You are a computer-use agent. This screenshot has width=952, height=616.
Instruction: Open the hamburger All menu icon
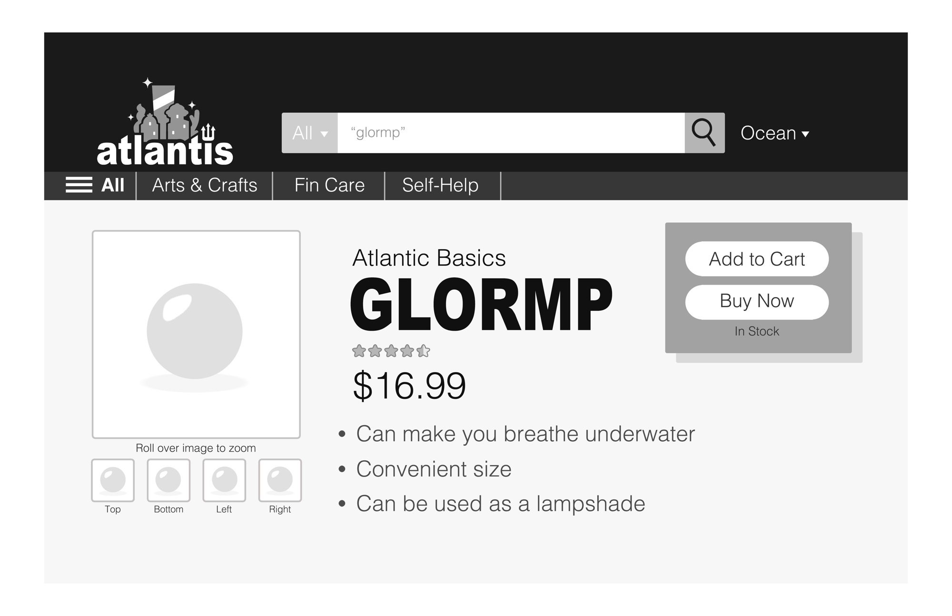pyautogui.click(x=79, y=185)
